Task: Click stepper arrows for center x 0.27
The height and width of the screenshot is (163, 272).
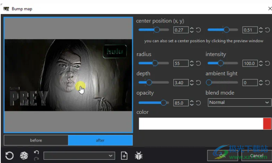Action: coord(192,30)
